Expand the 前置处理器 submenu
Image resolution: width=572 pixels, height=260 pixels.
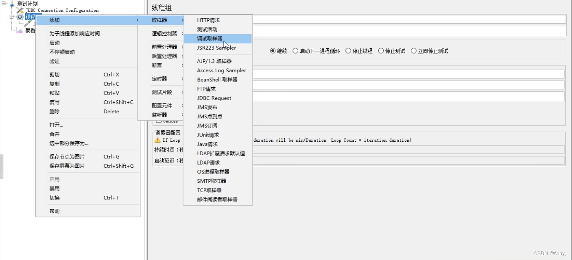pyautogui.click(x=161, y=47)
